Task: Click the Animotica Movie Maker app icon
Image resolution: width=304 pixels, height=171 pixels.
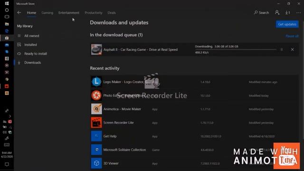Action: tap(96, 109)
